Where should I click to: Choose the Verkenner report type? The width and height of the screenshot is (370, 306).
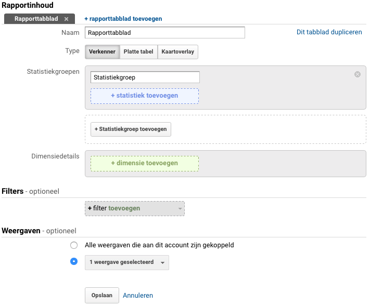coord(102,52)
